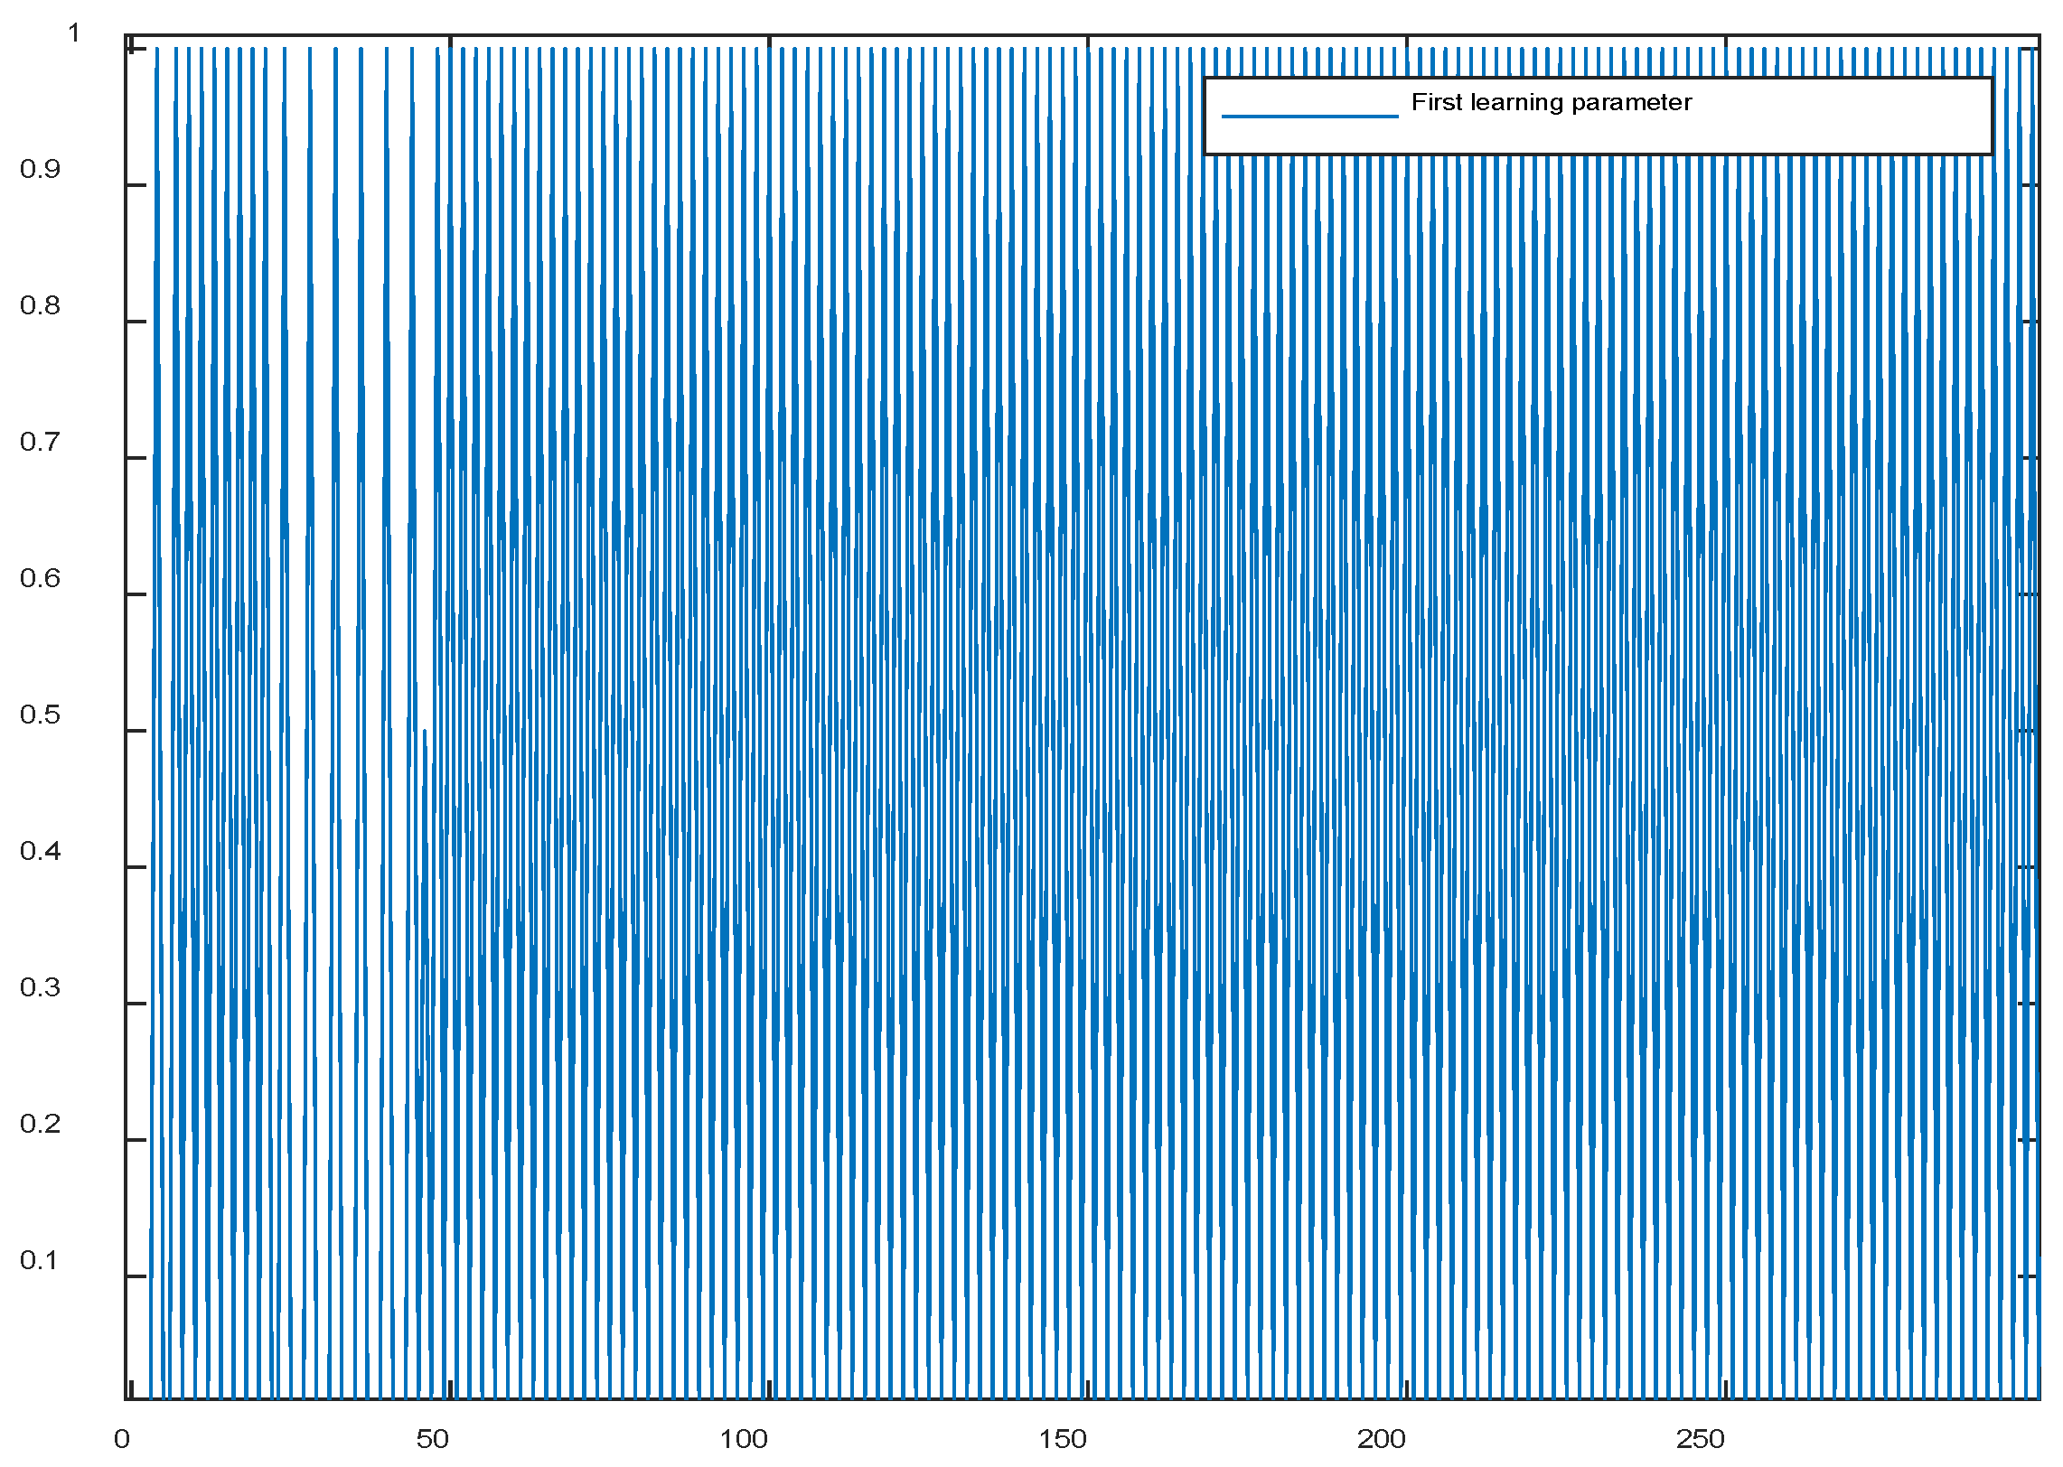Click y-axis tick label 0.4
Screen dimensions: 2063x1467
[x=40, y=851]
